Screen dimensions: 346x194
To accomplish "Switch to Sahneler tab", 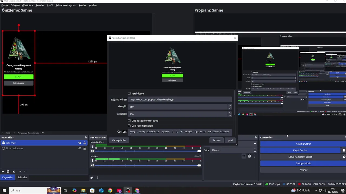I will [22, 178].
